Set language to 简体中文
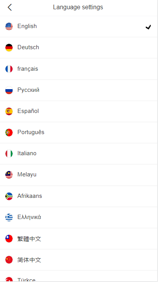This screenshot has height=282, width=158. point(79,260)
